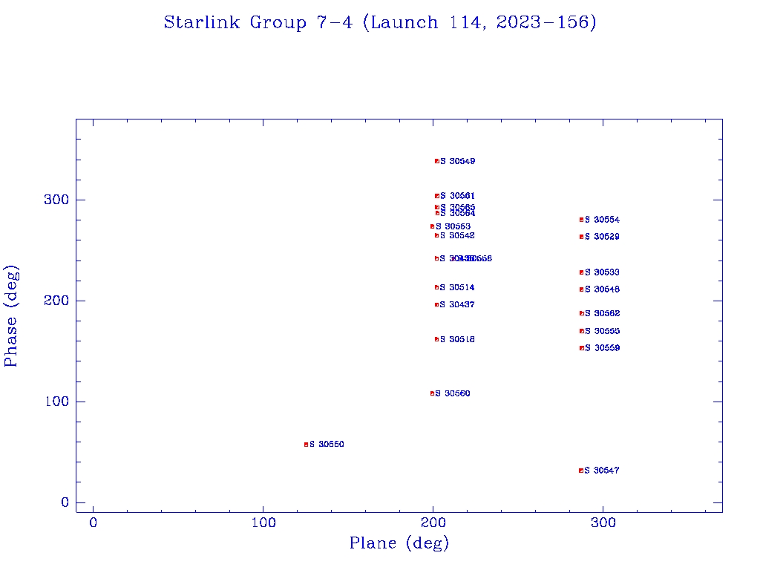The image size is (760, 570).
Task: Click the red marker beside S 30562
Action: coord(582,314)
